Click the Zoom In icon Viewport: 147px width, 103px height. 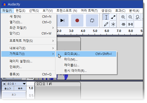(x=123, y=17)
